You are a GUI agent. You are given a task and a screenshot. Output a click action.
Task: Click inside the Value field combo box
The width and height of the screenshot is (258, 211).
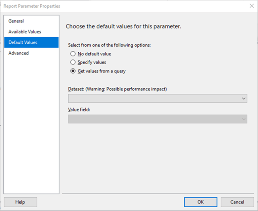click(155, 119)
